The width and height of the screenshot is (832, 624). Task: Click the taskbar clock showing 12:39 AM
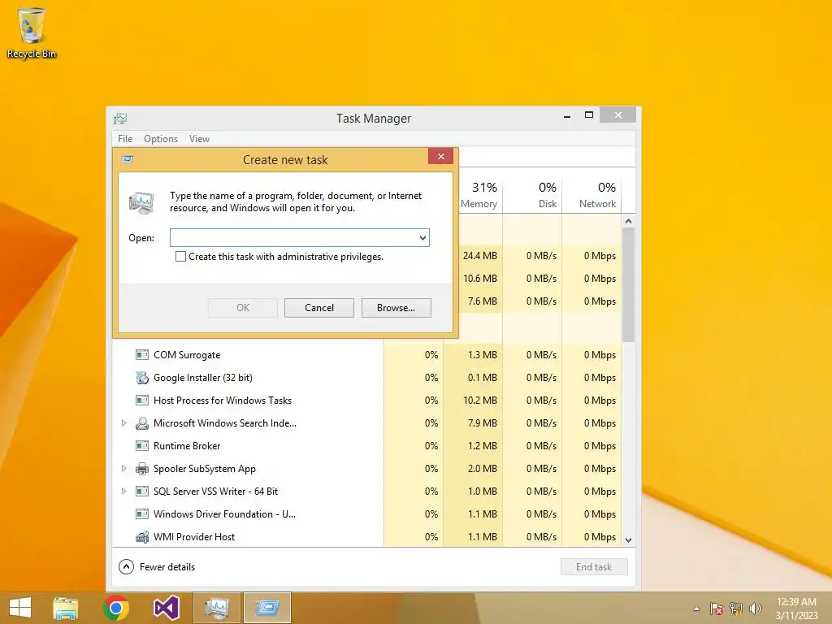coord(796,609)
